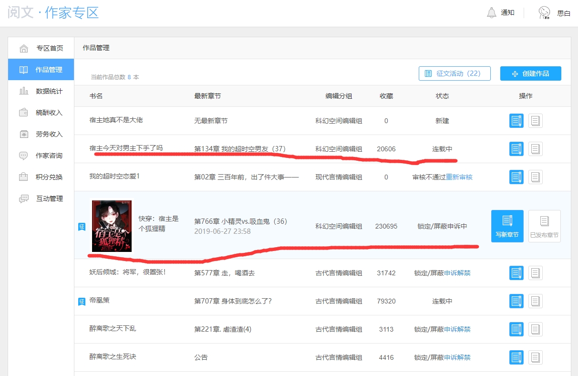The image size is (578, 376).
Task: Open 专区首页 in the sidebar
Action: (49, 48)
